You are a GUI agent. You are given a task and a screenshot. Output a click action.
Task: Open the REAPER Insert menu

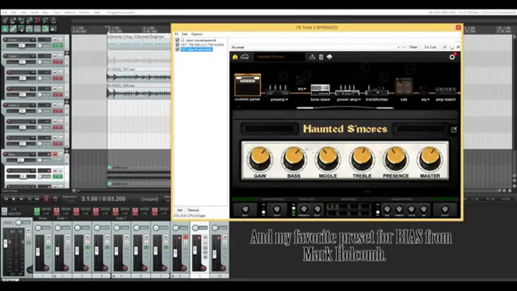[34, 13]
